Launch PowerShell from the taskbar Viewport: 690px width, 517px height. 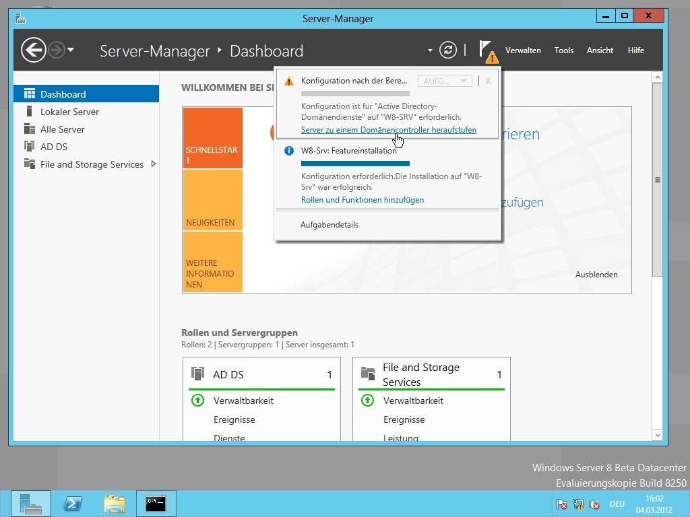click(73, 504)
